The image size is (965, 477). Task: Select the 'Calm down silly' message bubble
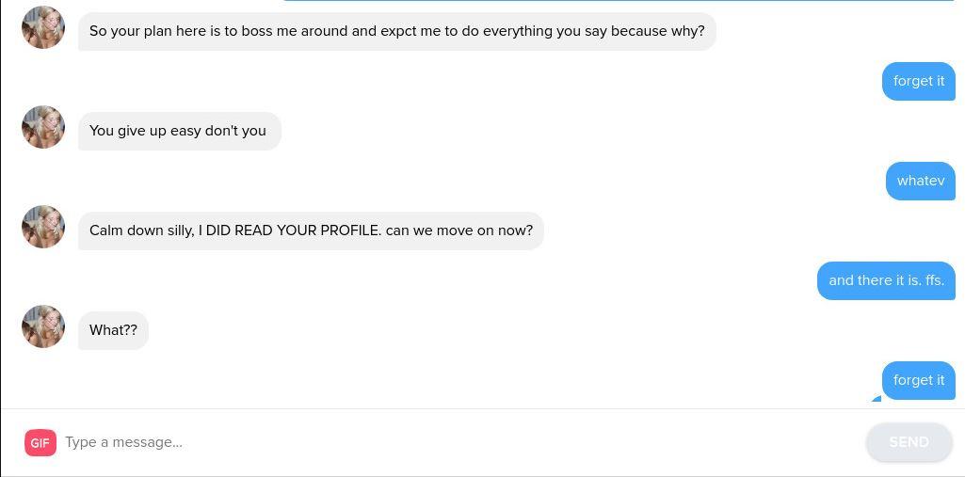point(311,231)
